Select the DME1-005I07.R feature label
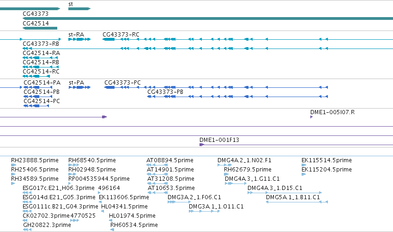 333,112
